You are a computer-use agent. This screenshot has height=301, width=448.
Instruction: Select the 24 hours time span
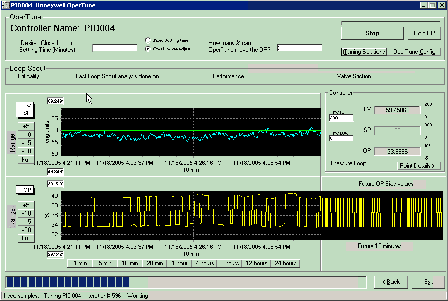click(x=285, y=263)
